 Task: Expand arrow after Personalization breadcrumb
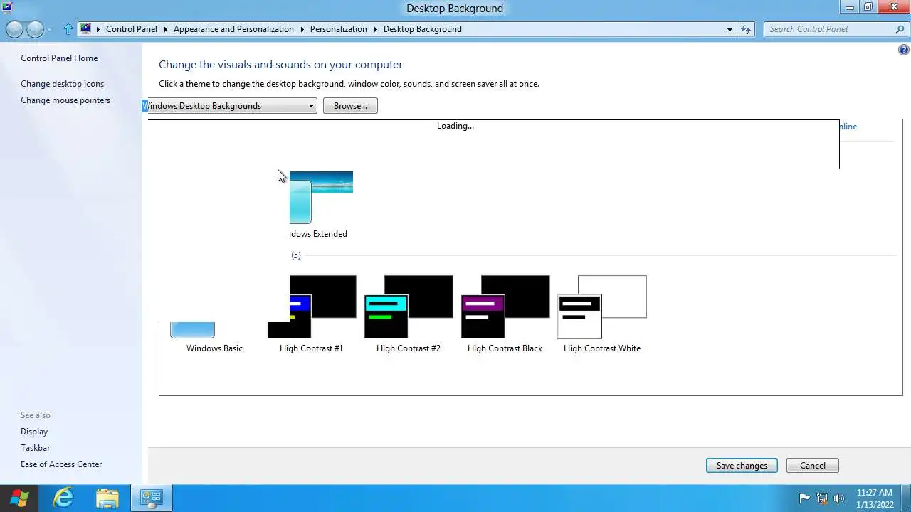376,29
